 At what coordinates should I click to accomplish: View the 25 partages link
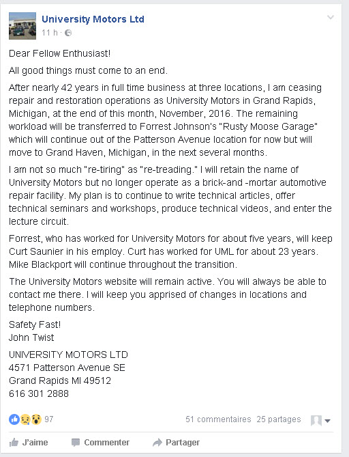[x=279, y=419]
